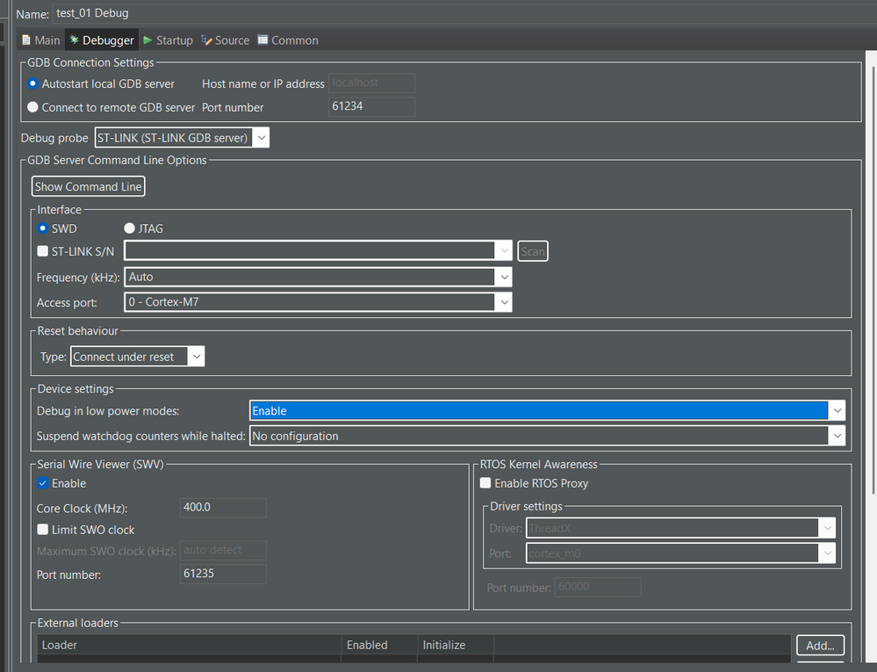Open Suspend watchdog counters dropdown
The image size is (877, 672).
(546, 436)
